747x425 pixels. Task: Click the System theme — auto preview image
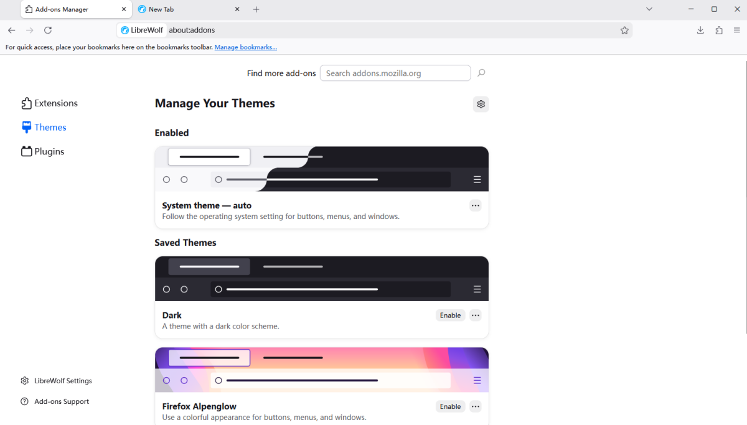322,169
